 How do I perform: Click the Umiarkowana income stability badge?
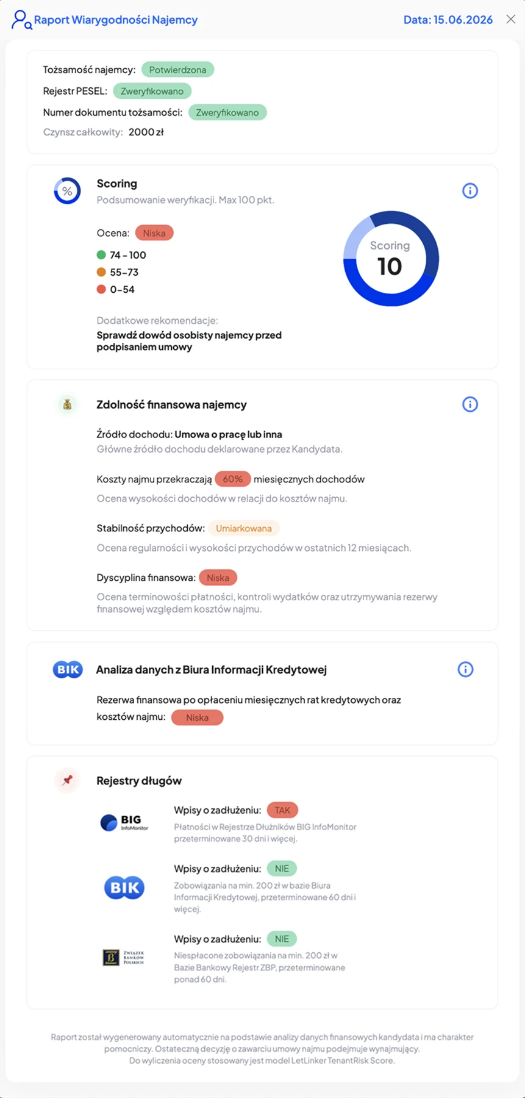244,528
